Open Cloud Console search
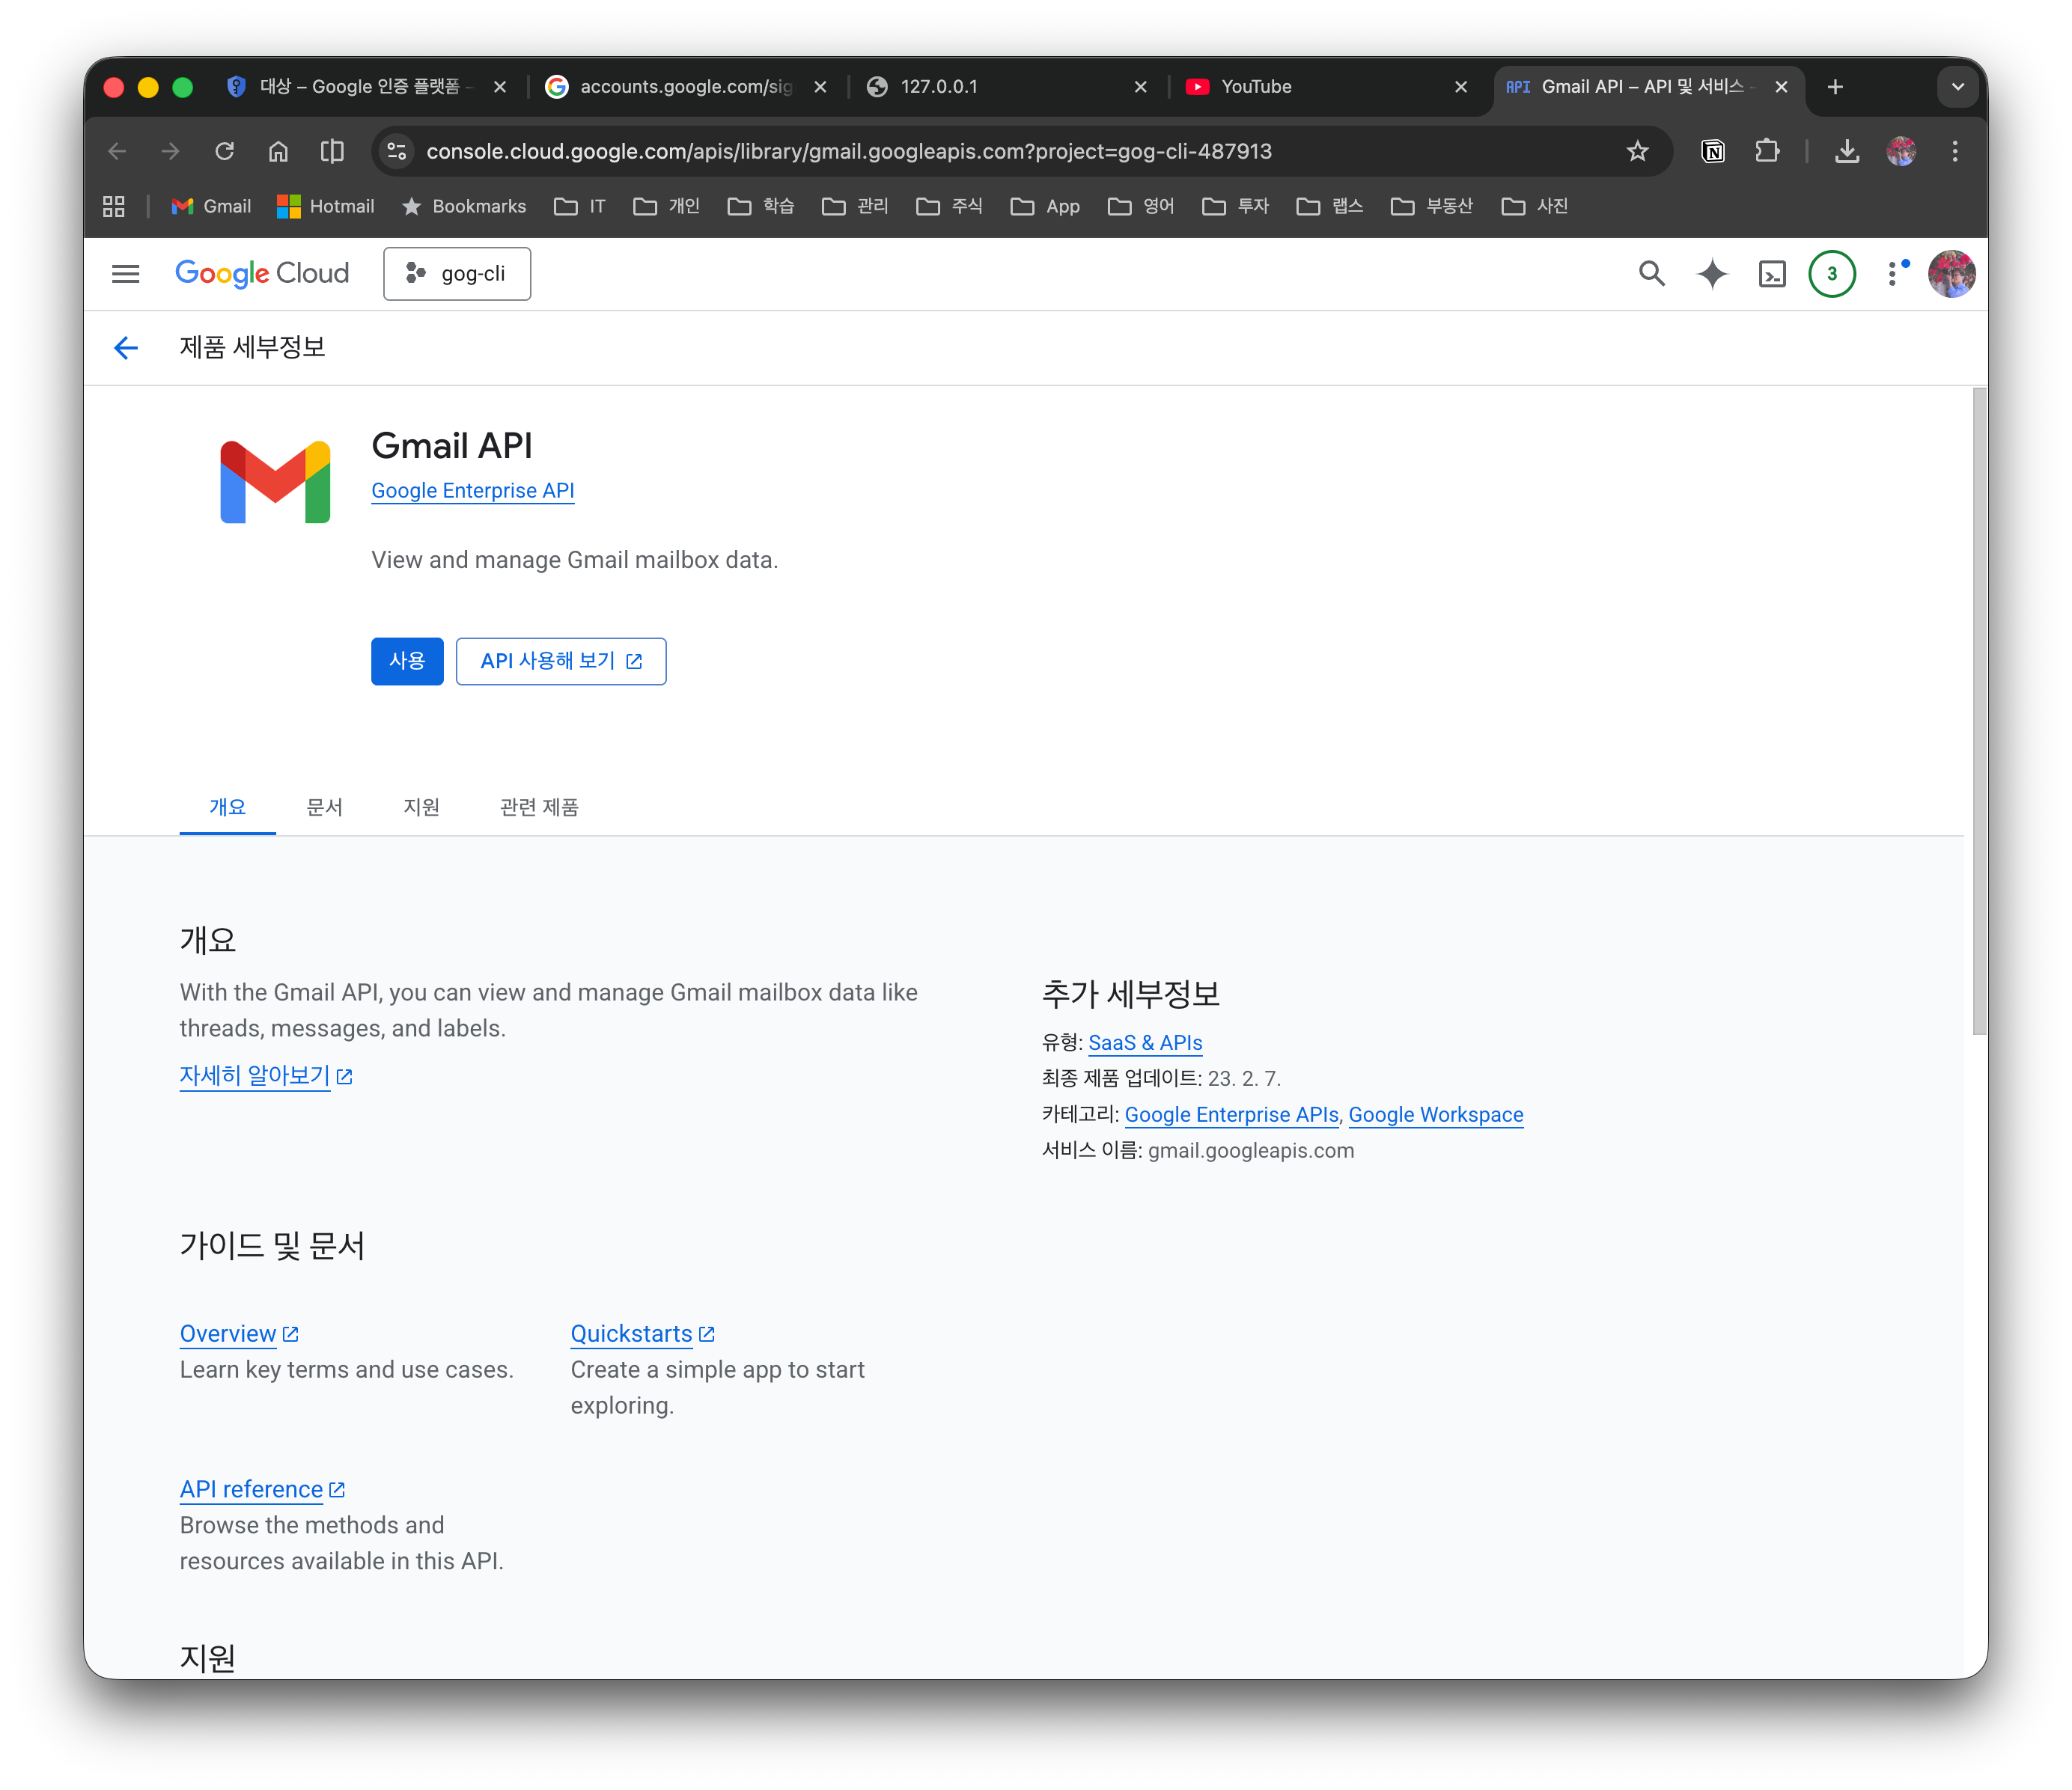The height and width of the screenshot is (1790, 2072). 1652,274
